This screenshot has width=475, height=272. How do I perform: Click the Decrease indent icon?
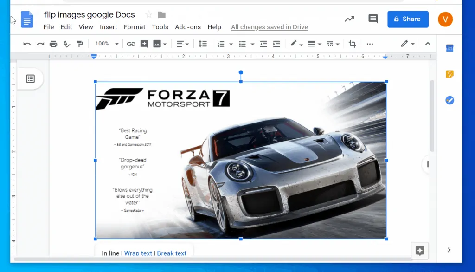click(263, 44)
